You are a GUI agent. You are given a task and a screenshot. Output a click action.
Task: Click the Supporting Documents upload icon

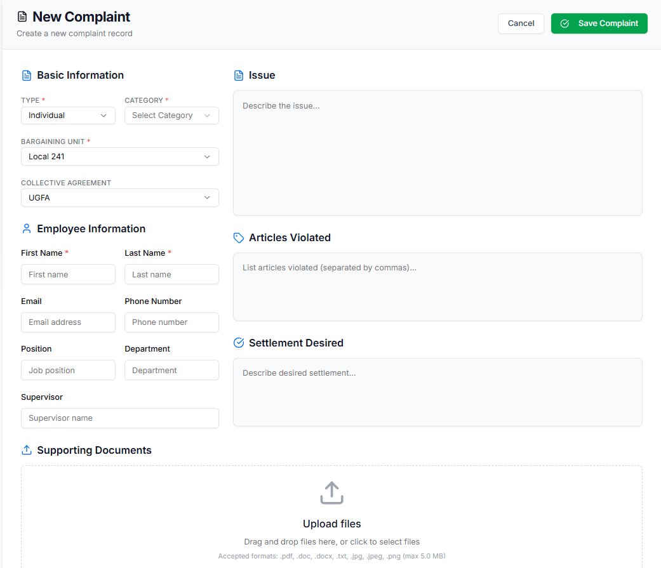coord(27,450)
